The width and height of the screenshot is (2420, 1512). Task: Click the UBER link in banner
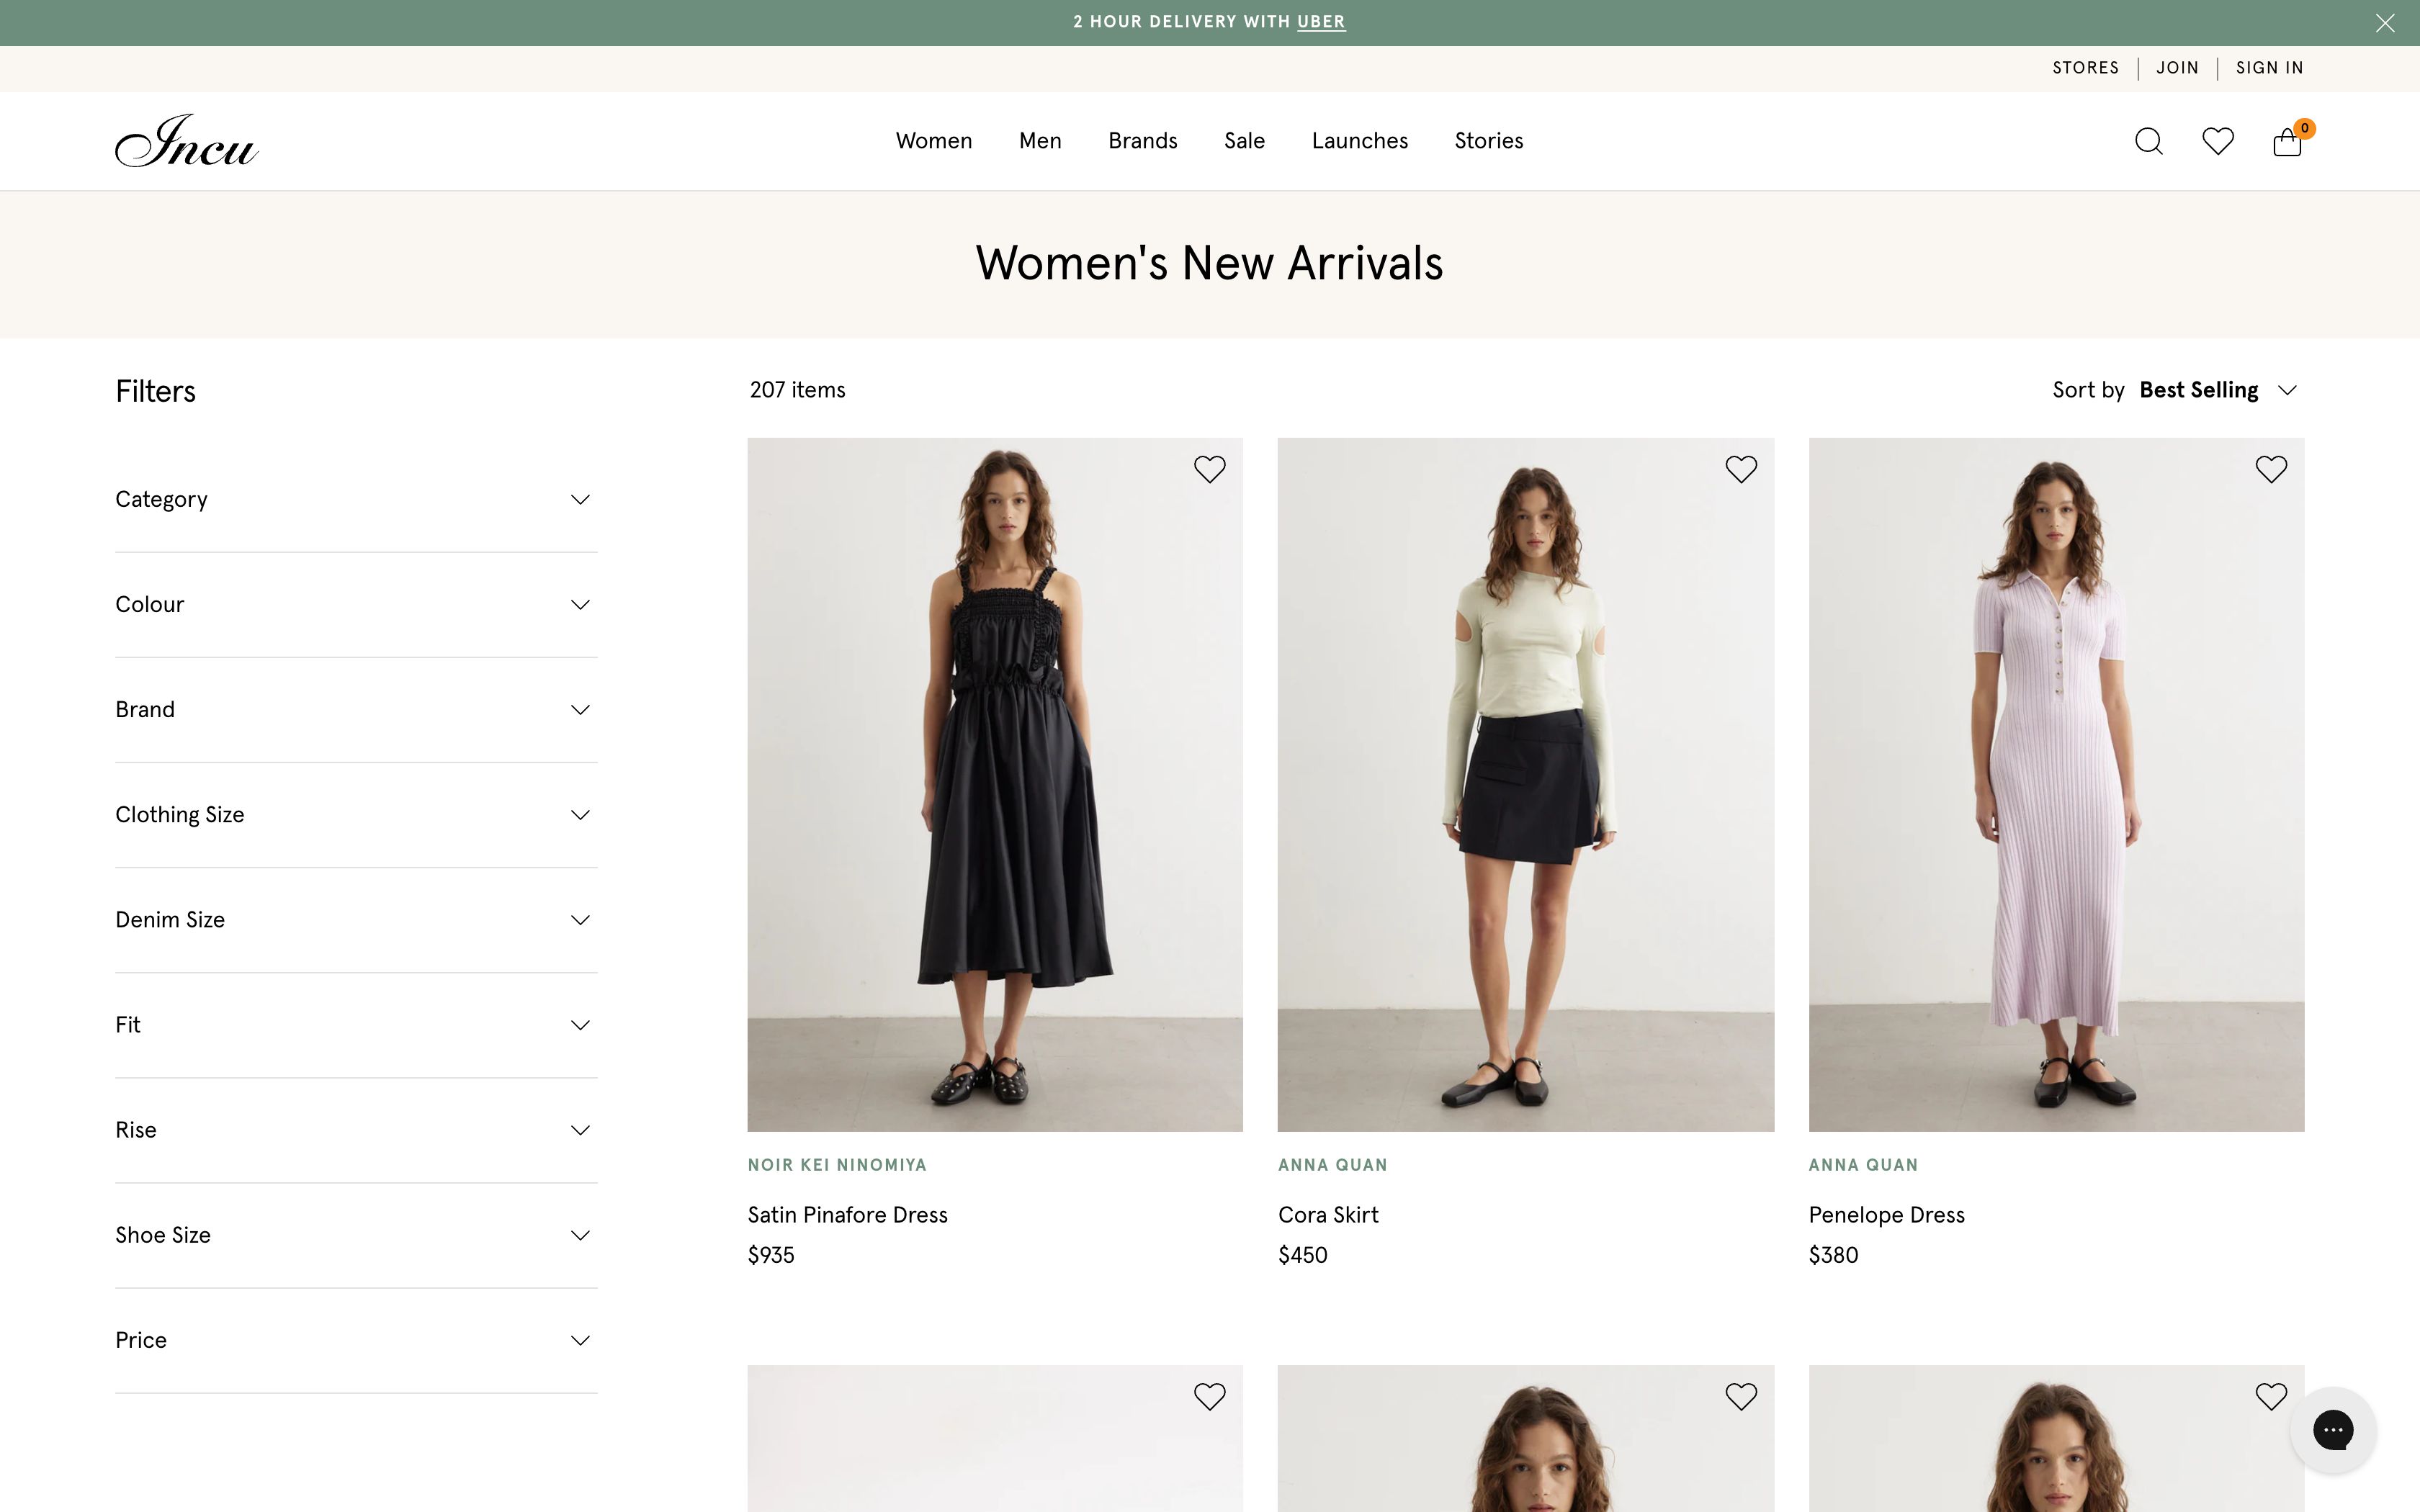coord(1320,22)
